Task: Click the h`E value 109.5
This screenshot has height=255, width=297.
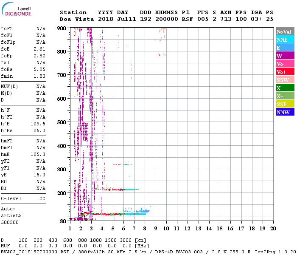Action: (38, 124)
